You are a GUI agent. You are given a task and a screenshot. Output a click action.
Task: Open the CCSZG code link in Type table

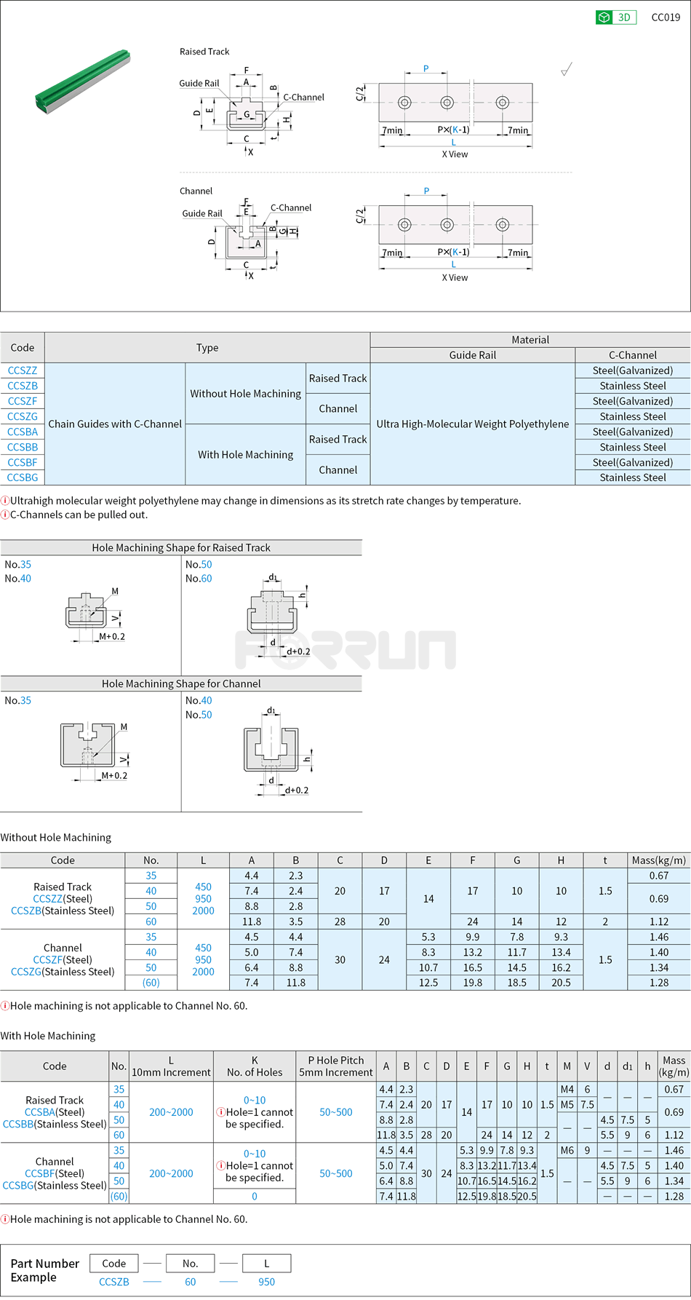23,416
